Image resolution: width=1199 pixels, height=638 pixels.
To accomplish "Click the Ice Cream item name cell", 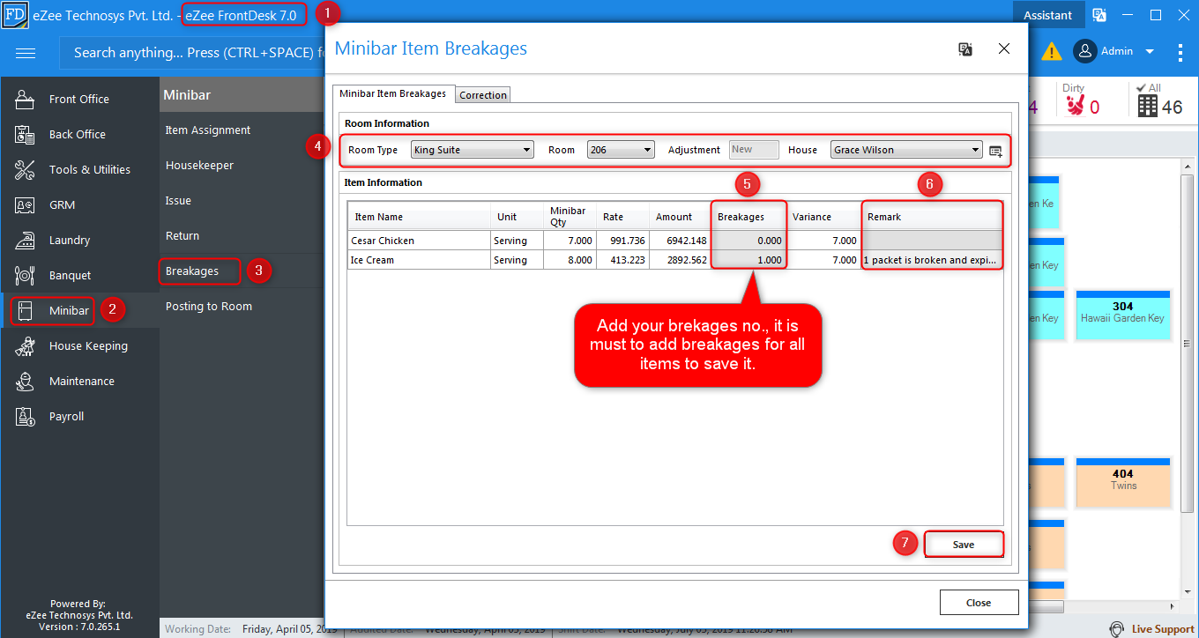I will pyautogui.click(x=419, y=260).
